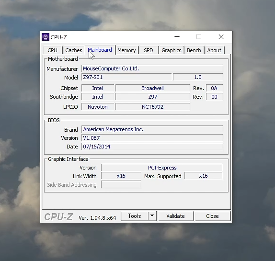Switch to the Graphics tab
This screenshot has height=261, width=275.
172,50
